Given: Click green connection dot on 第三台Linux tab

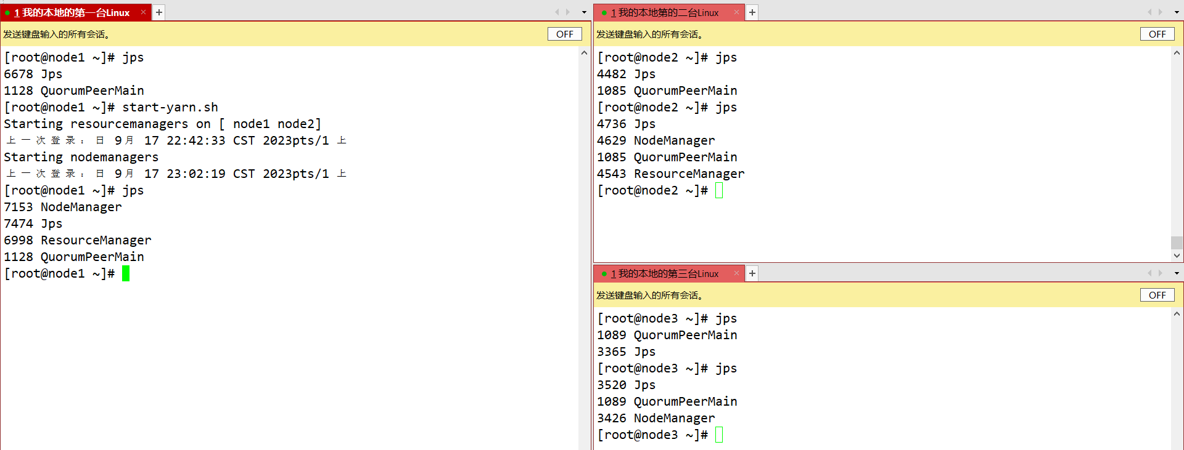Looking at the screenshot, I should [604, 274].
